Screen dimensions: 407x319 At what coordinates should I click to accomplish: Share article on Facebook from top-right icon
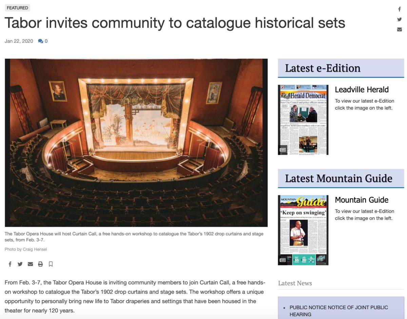pyautogui.click(x=400, y=9)
